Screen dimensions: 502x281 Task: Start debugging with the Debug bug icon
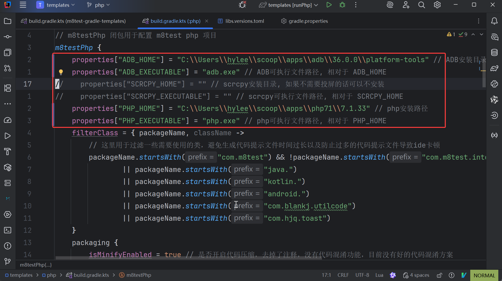(342, 5)
